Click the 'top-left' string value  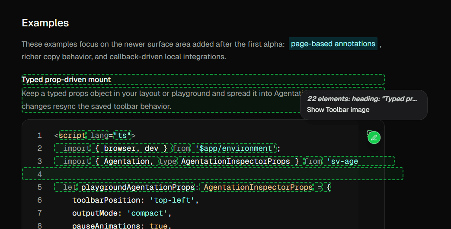(x=172, y=200)
